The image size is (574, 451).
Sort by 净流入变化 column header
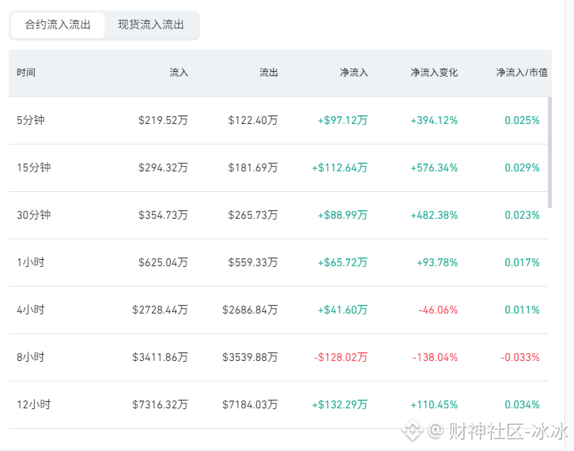point(434,73)
